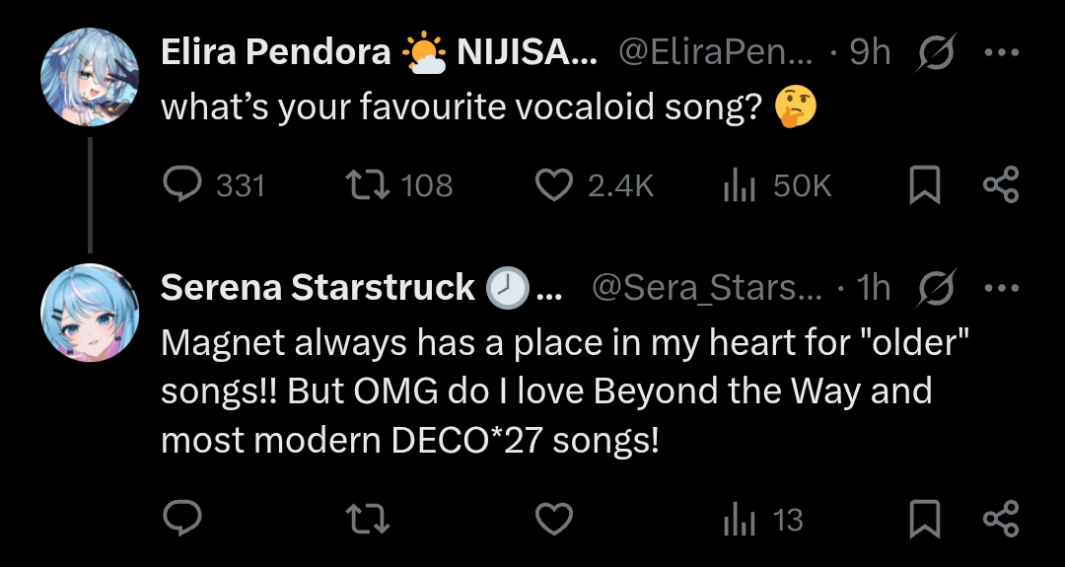The width and height of the screenshot is (1065, 567).
Task: Retweet Serena Starstruck's reply
Action: tap(368, 519)
